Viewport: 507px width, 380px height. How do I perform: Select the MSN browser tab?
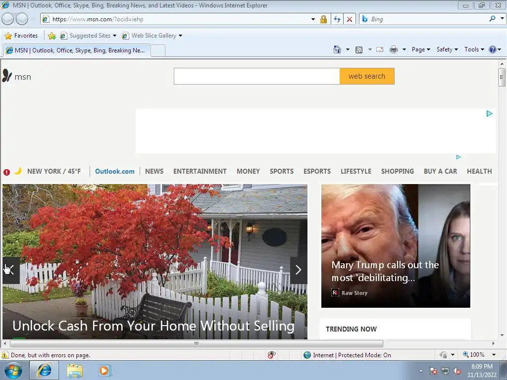point(77,50)
